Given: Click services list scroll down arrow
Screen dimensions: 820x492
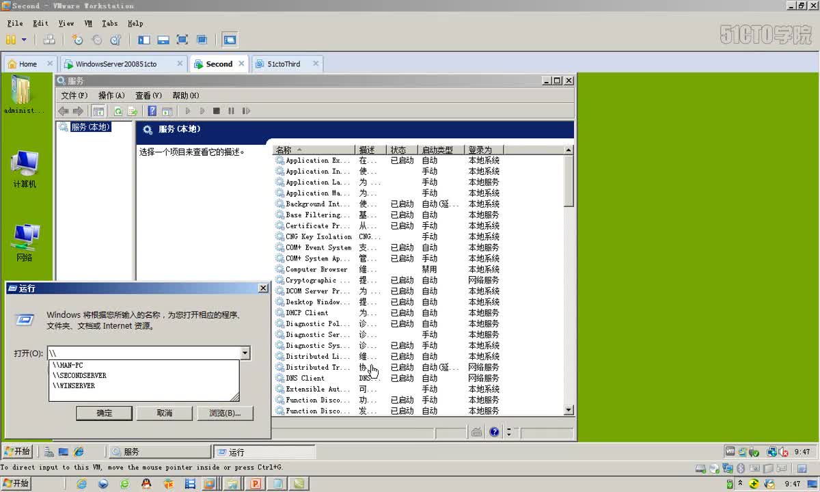Looking at the screenshot, I should pos(569,410).
